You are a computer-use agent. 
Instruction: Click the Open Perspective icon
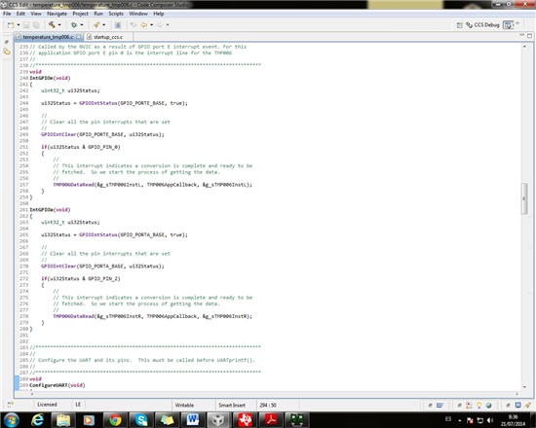pos(459,25)
